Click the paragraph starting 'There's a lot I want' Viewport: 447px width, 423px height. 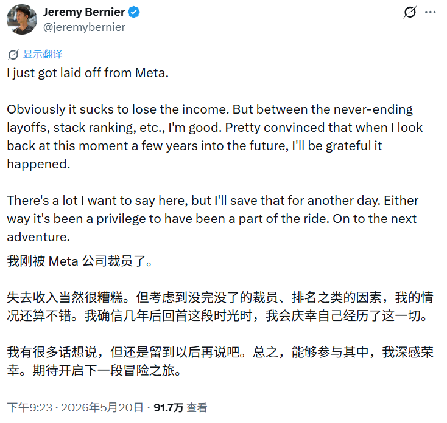(213, 218)
